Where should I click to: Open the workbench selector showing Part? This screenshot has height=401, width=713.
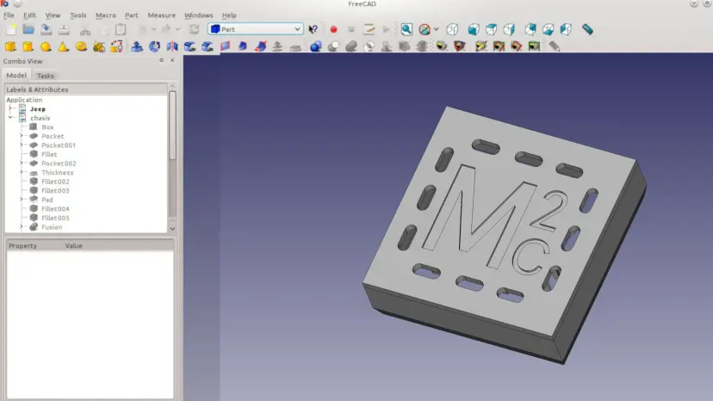click(256, 29)
